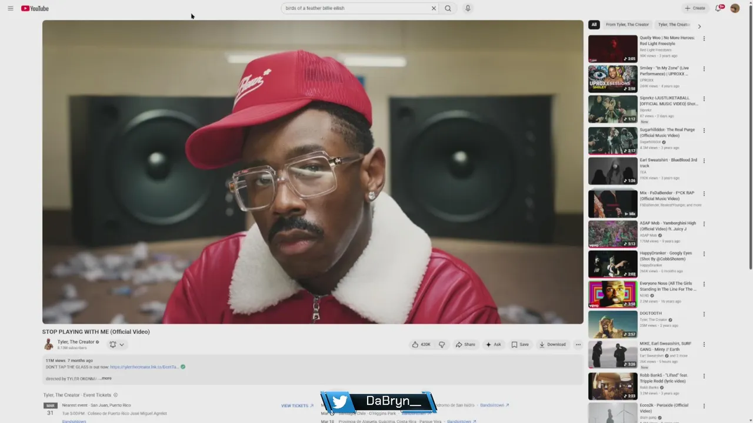Viewport: 753px width, 423px height.
Task: Open options for Everyone Nose video
Action: [704, 284]
